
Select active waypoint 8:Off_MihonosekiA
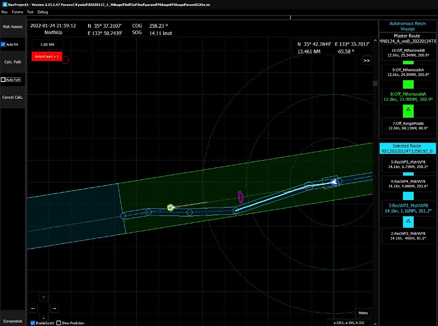[408, 97]
